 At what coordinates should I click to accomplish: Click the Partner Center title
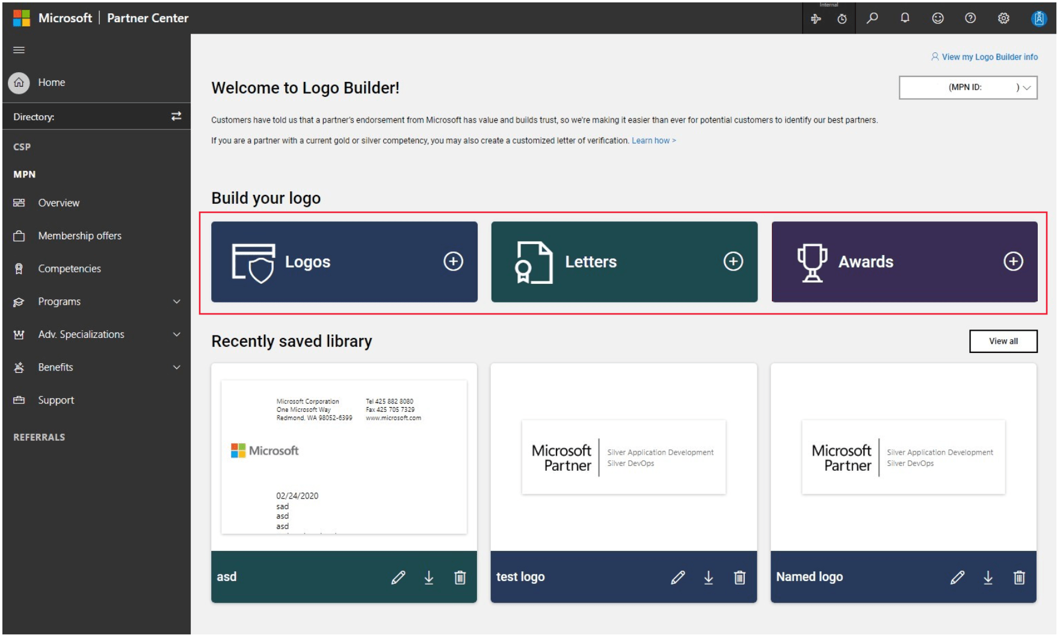pos(148,18)
